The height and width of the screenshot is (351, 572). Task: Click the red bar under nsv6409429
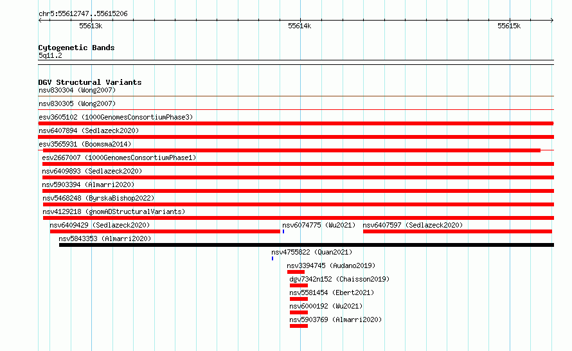coord(165,231)
